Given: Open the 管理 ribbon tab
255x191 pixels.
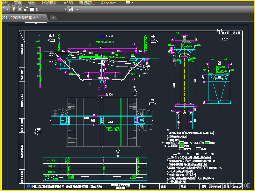Looking at the screenshot, I should (x=18, y=3).
